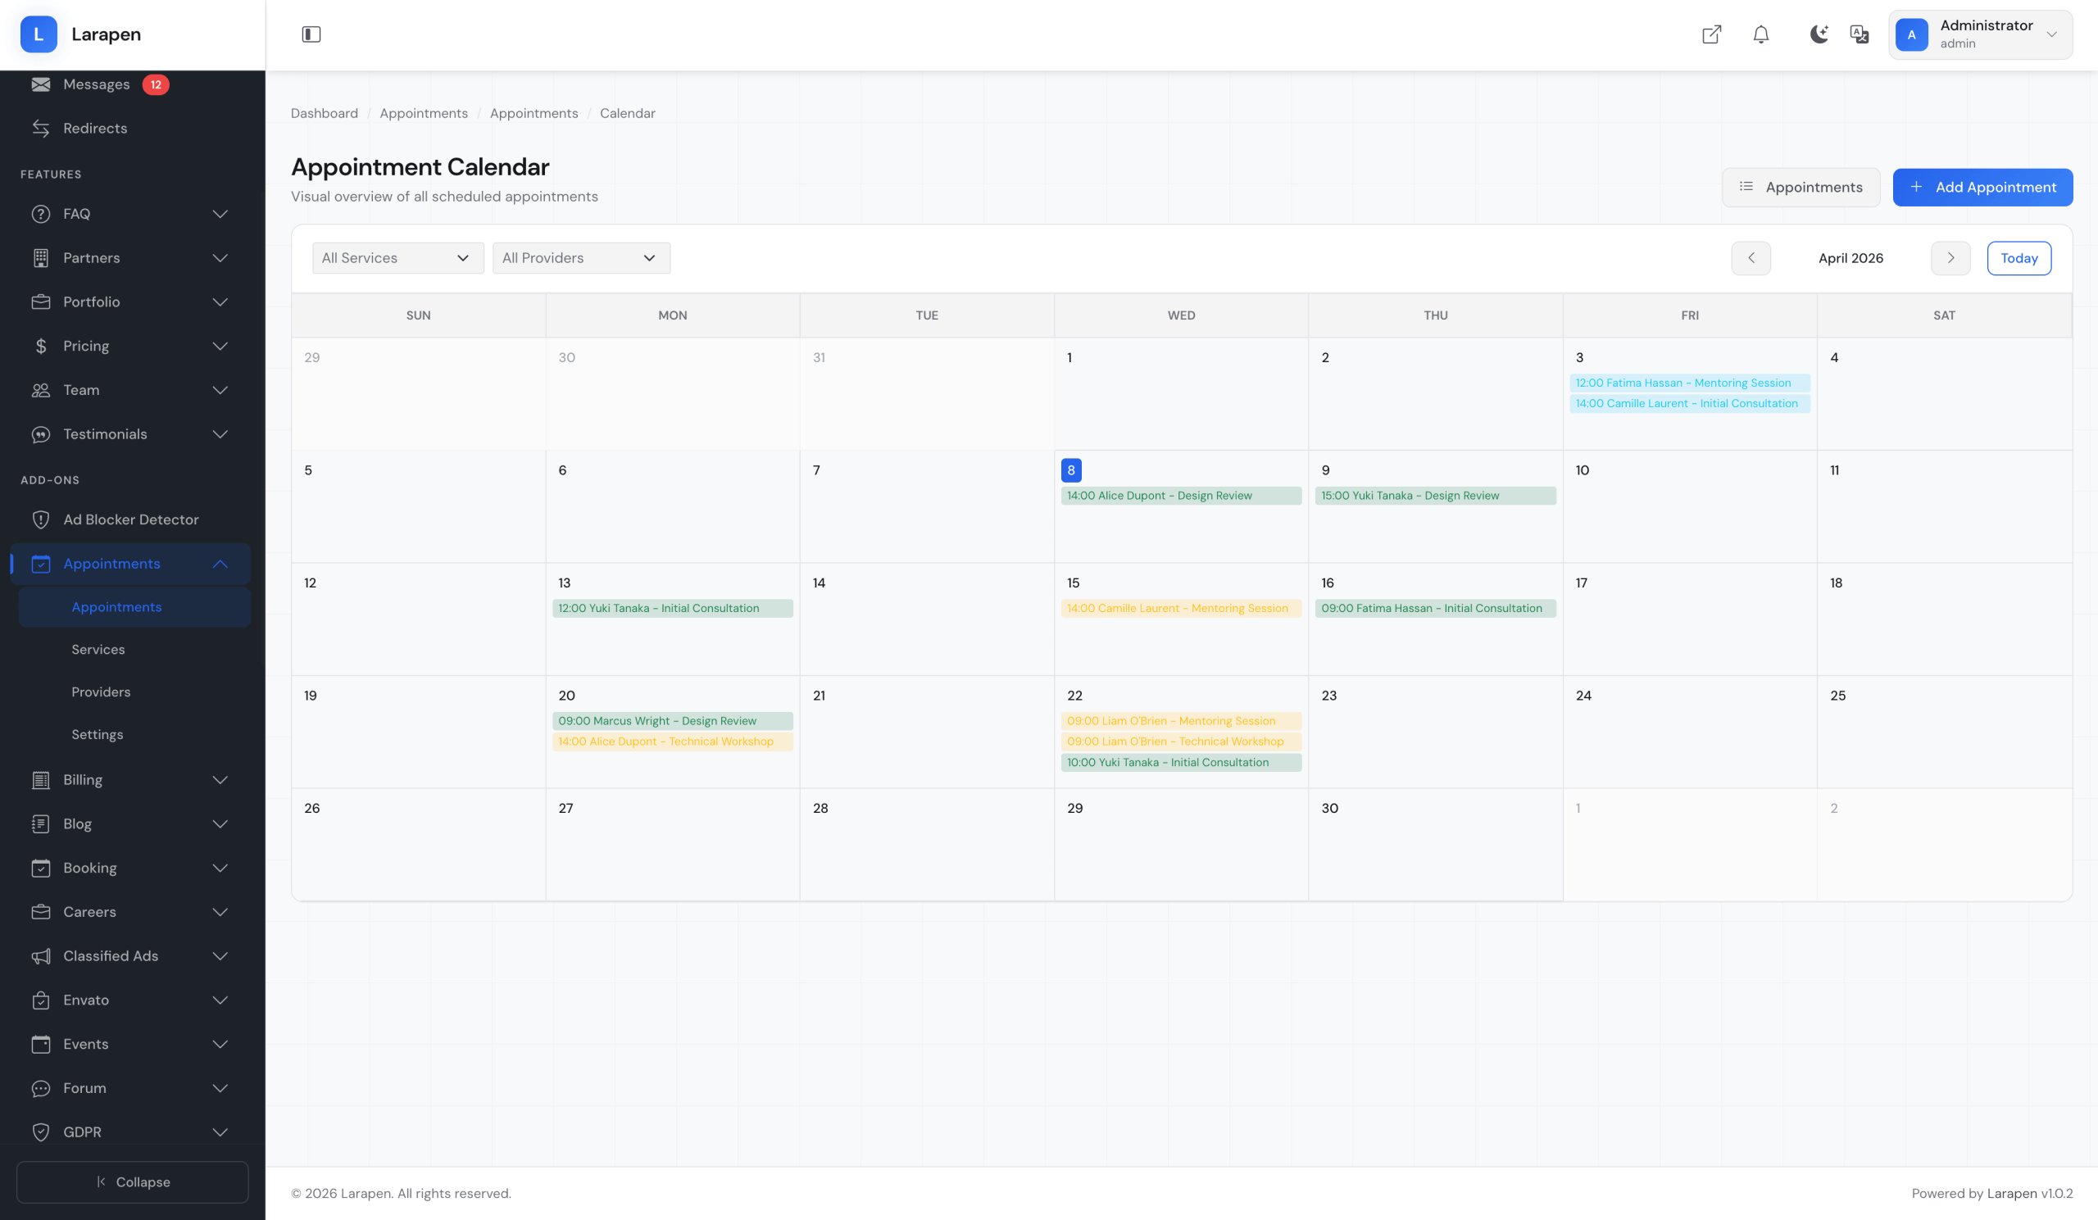The image size is (2098, 1220).
Task: Collapse the sidebar using Collapse button
Action: (x=133, y=1181)
